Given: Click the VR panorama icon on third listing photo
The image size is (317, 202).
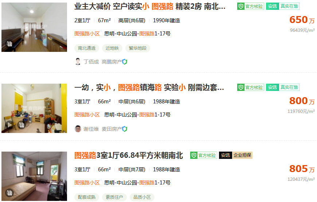Looking at the screenshot, I should tap(9, 193).
